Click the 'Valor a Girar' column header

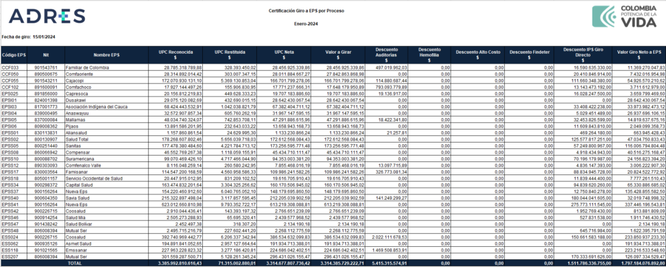click(338, 54)
